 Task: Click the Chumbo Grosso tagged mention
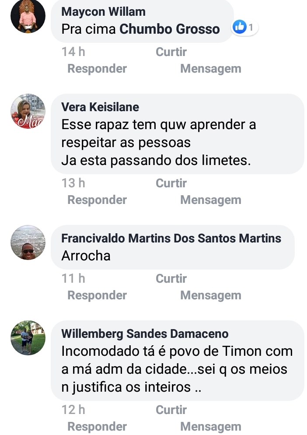coord(170,29)
